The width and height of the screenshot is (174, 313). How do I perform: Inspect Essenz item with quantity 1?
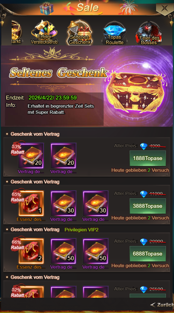coord(31,203)
